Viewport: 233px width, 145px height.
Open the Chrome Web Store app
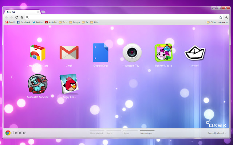coord(37,53)
